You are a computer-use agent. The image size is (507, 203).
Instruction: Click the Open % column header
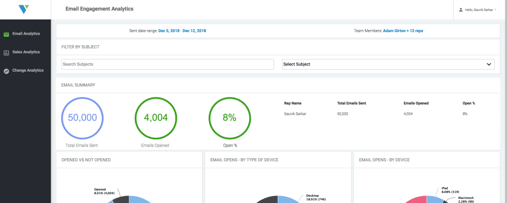tap(468, 103)
